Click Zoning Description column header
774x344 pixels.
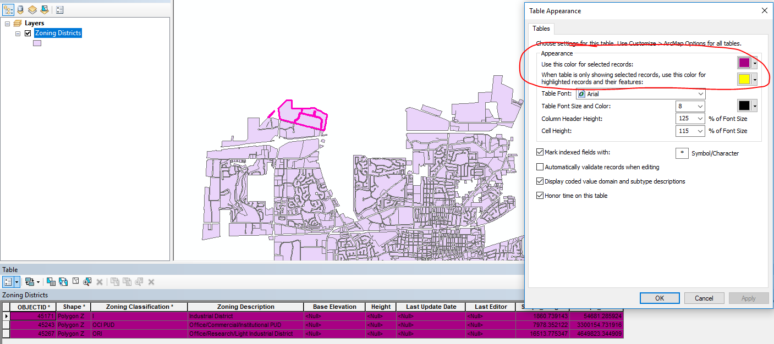[245, 307]
